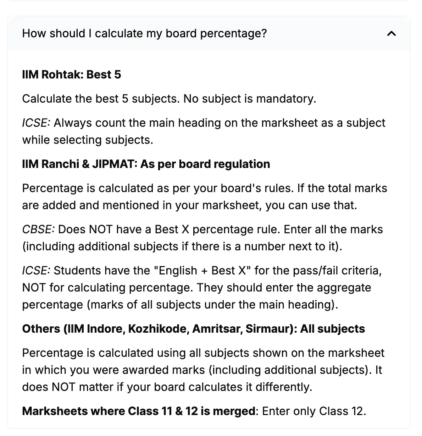Screen dimensions: 422x436
Task: Click the first italic 'ICSE:' label under Rohtak
Action: pyautogui.click(x=36, y=123)
